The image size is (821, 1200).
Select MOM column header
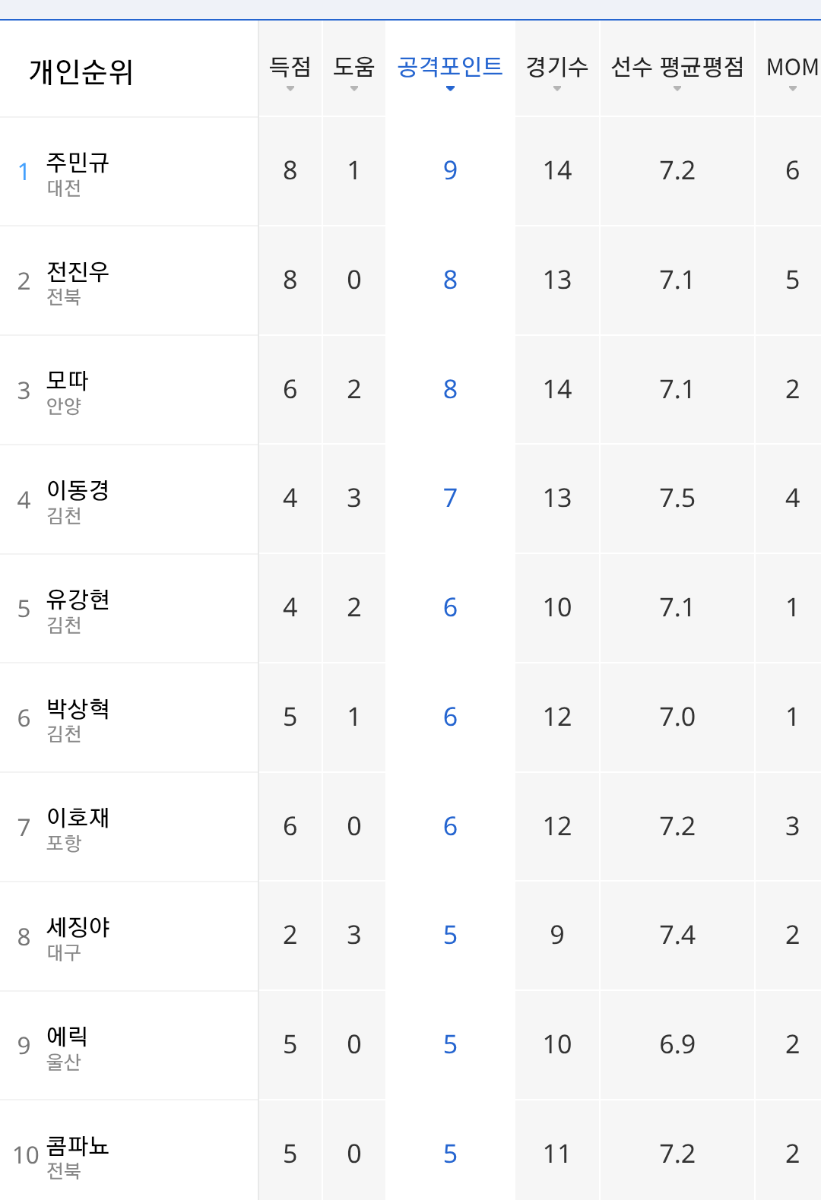[793, 67]
